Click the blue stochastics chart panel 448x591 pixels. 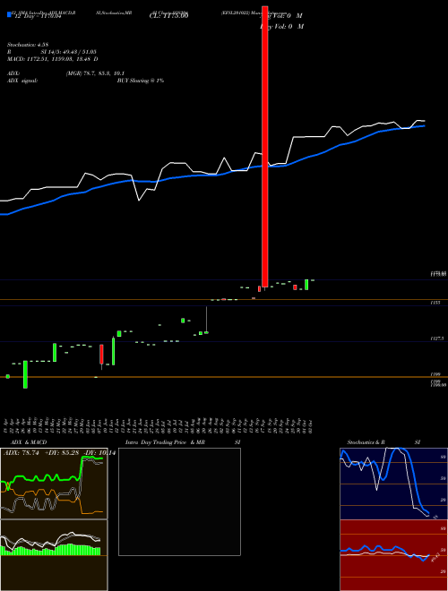tap(393, 484)
